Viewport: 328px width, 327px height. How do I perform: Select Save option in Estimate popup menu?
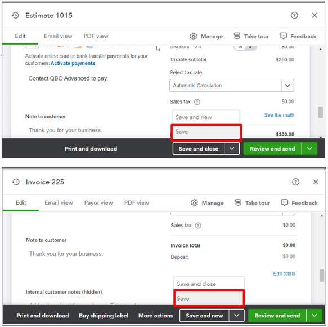206,132
